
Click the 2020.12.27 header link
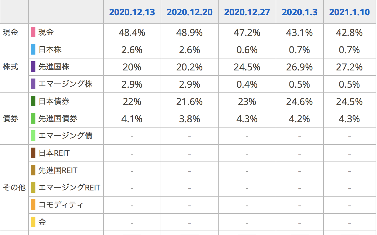tap(247, 12)
